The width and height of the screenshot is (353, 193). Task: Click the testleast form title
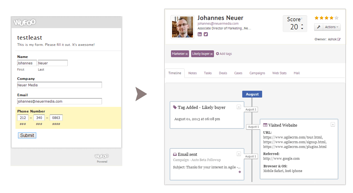point(30,37)
